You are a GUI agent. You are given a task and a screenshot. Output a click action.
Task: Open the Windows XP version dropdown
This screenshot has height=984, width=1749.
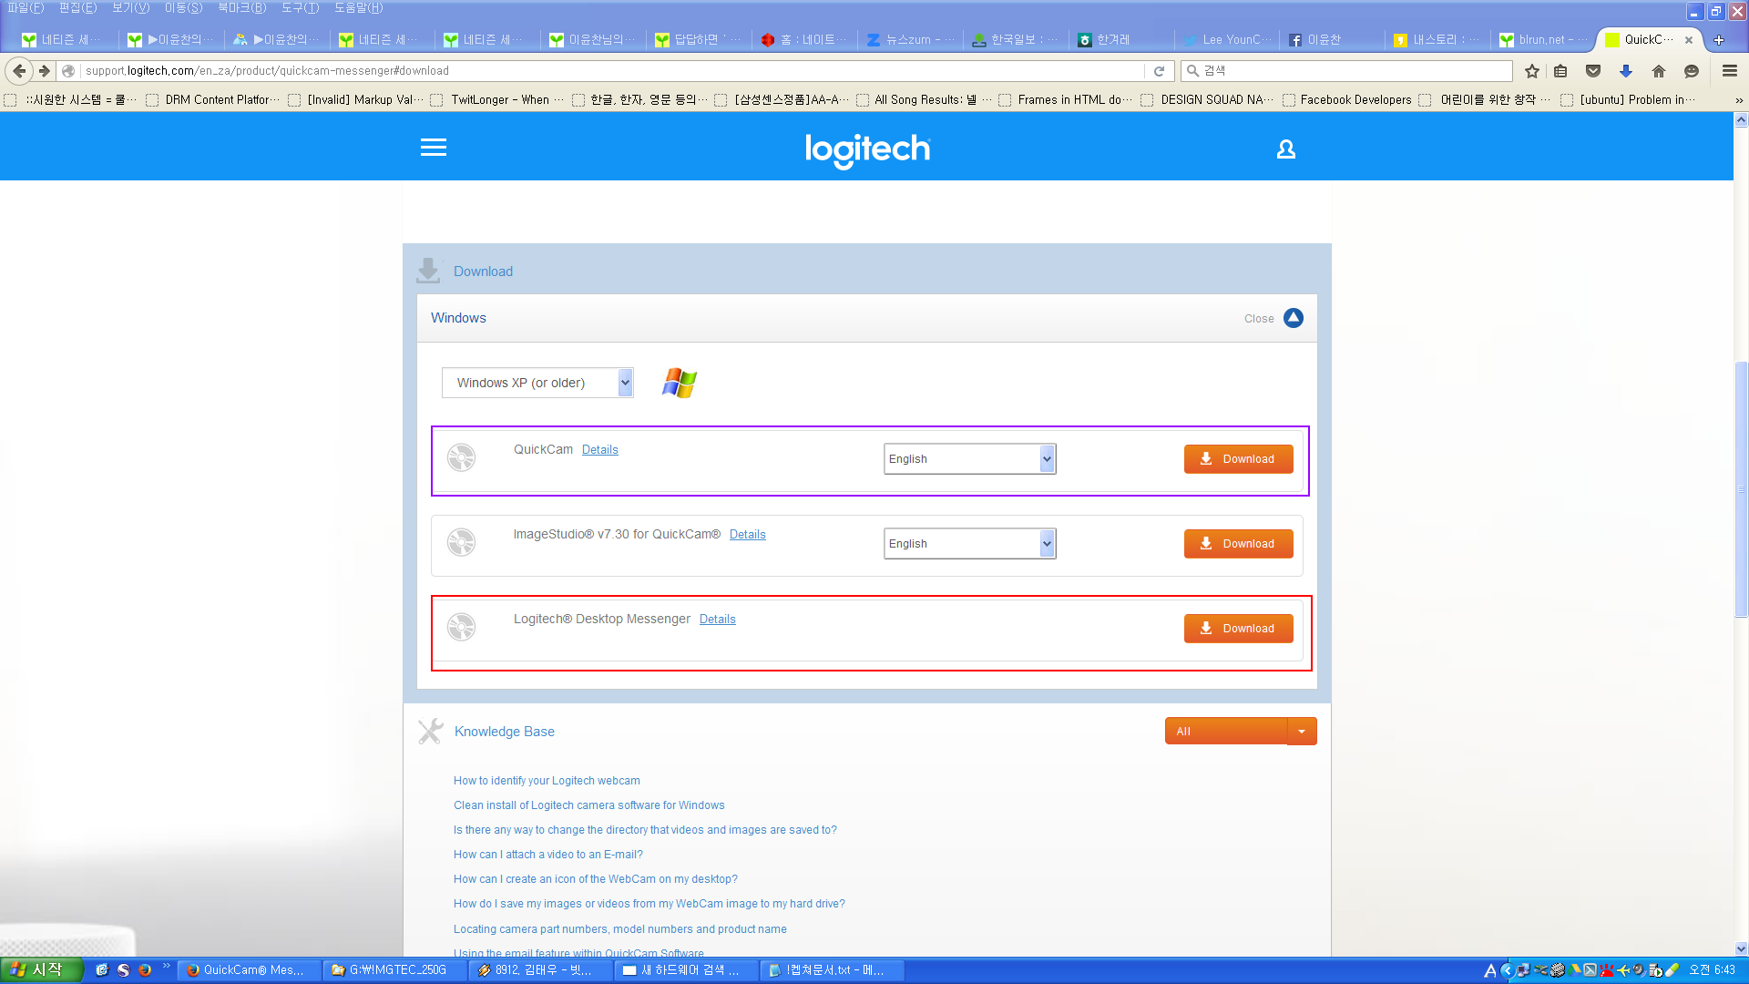pos(537,383)
